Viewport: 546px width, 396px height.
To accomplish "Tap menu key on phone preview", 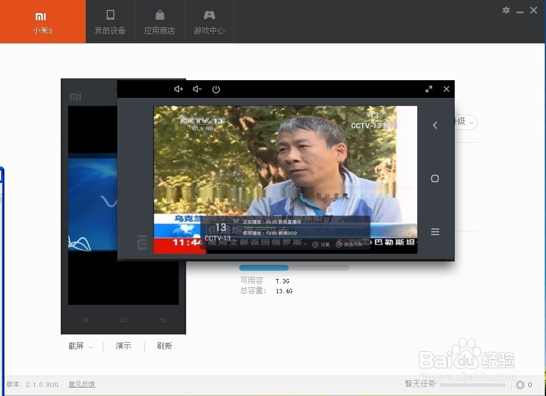I will (x=86, y=320).
